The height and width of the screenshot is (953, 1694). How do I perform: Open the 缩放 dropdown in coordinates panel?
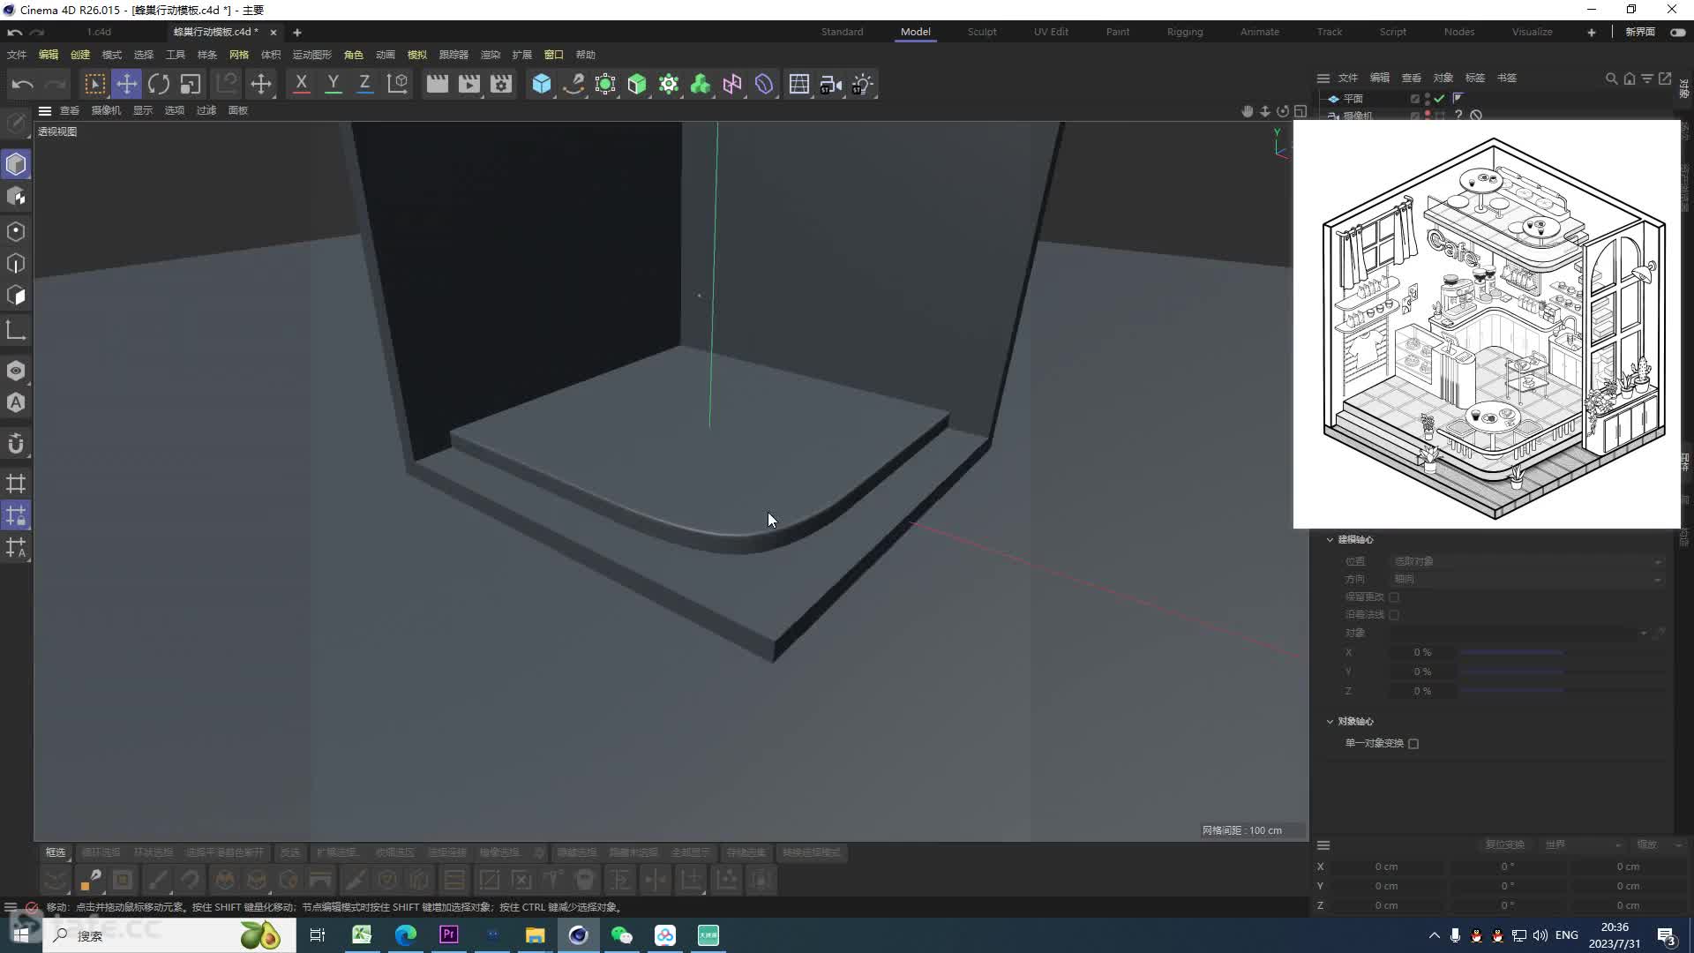point(1659,844)
